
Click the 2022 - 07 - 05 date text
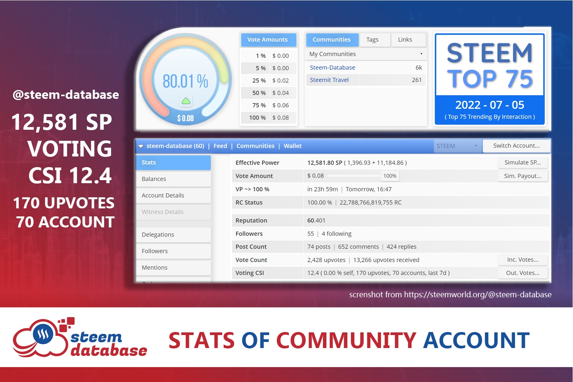tap(490, 105)
